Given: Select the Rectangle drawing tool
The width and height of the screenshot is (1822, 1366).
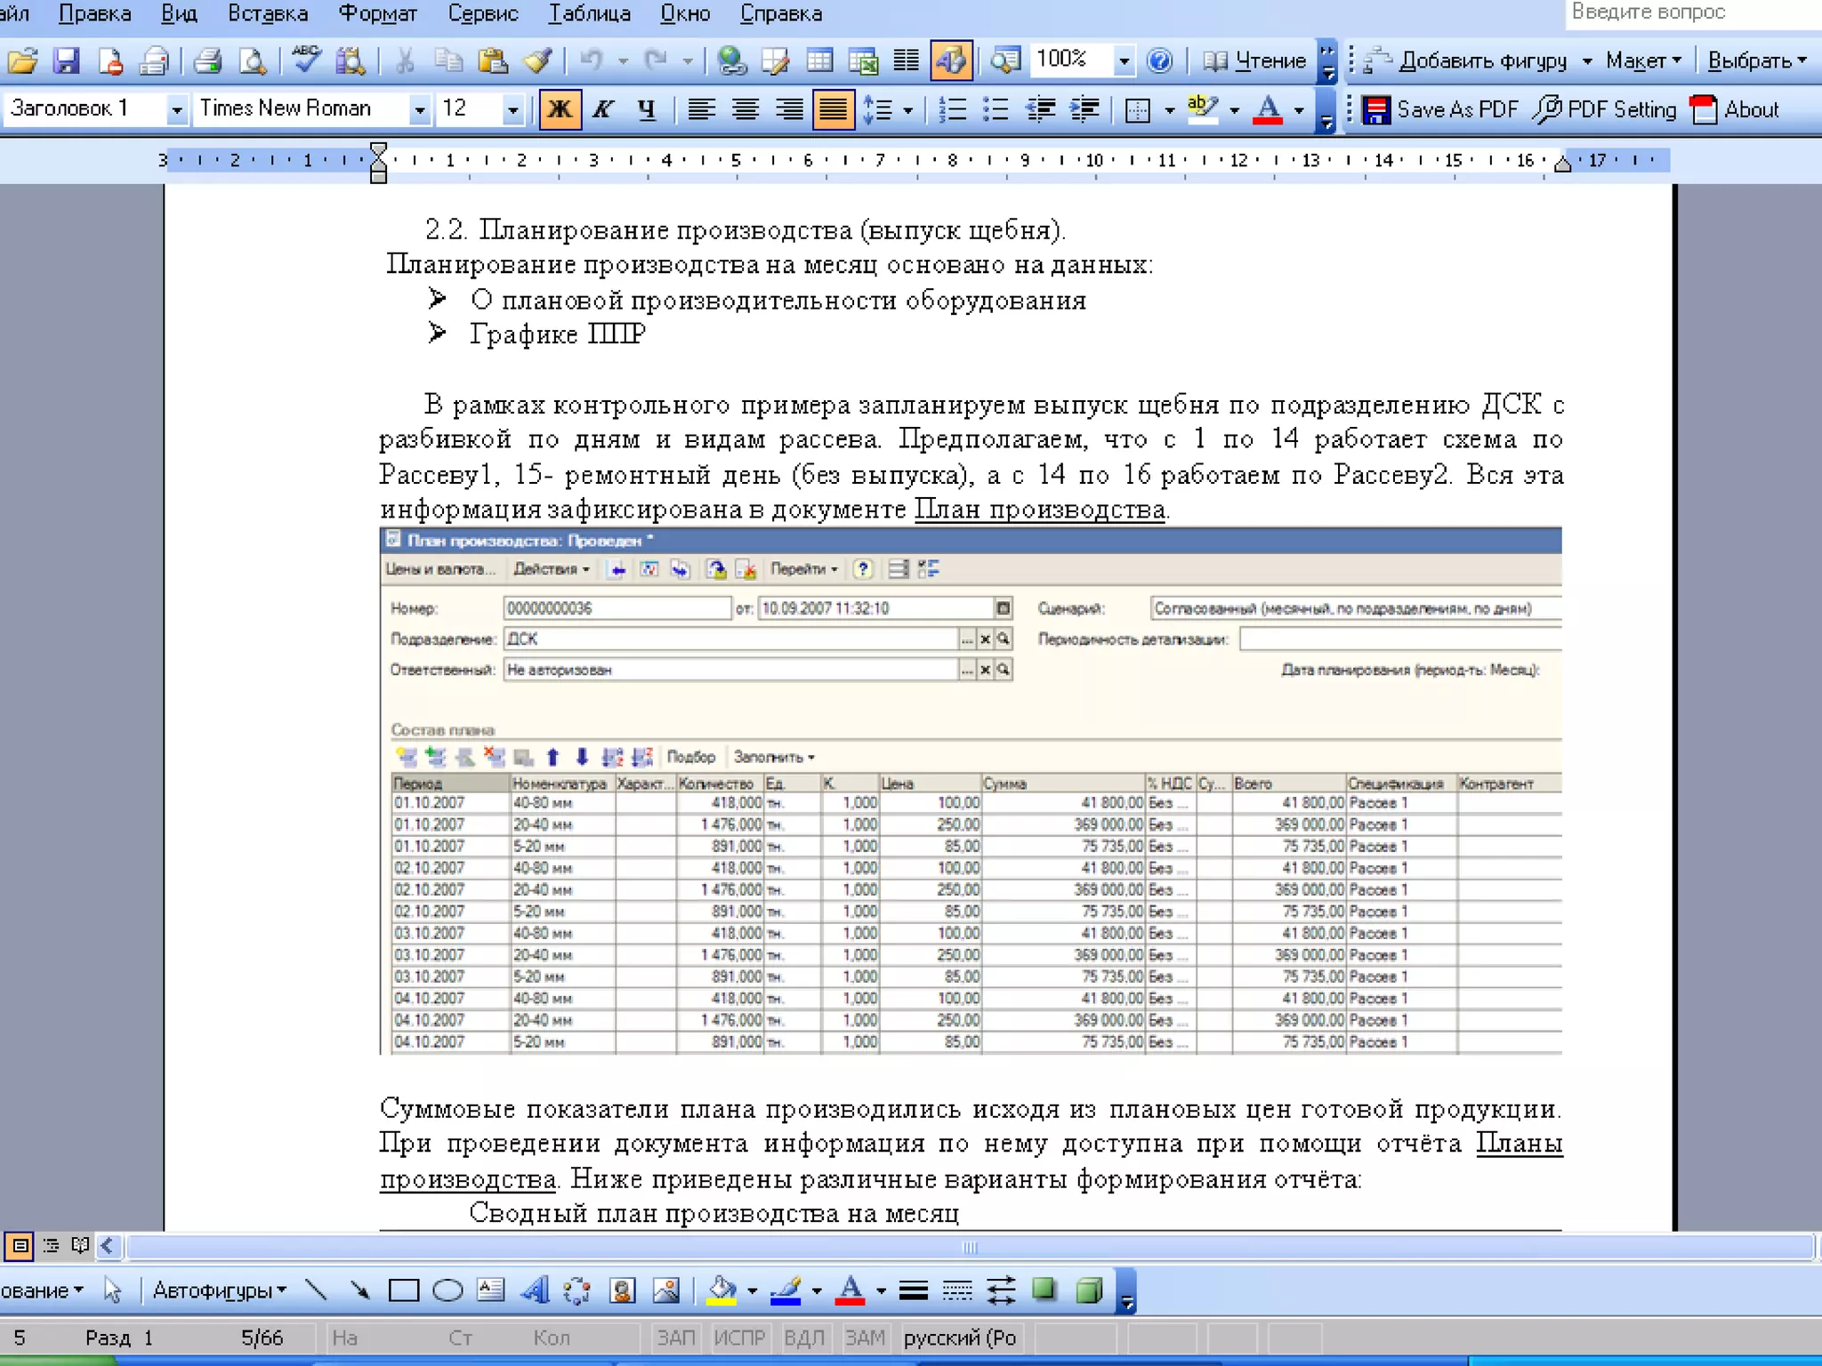Looking at the screenshot, I should 403,1290.
